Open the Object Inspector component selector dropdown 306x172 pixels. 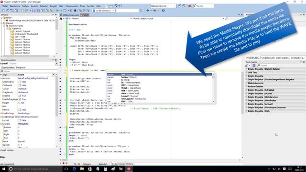click(56, 64)
